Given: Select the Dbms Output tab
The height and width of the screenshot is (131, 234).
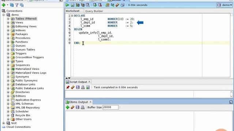Looking at the screenshot, I should [x=78, y=102].
